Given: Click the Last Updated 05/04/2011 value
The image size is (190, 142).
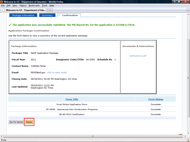Looking at the screenshot, I should click(x=42, y=87).
